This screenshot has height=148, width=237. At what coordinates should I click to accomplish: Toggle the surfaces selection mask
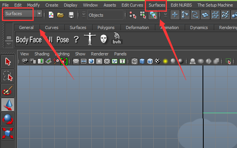coord(205,15)
